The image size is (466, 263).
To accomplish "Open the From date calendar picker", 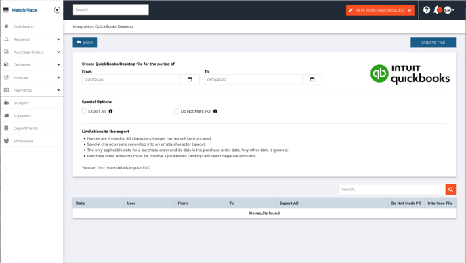I will point(190,79).
